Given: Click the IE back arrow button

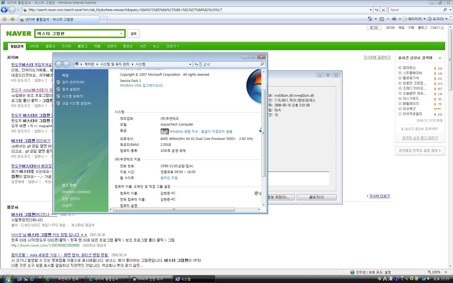Looking at the screenshot, I should coord(4,10).
